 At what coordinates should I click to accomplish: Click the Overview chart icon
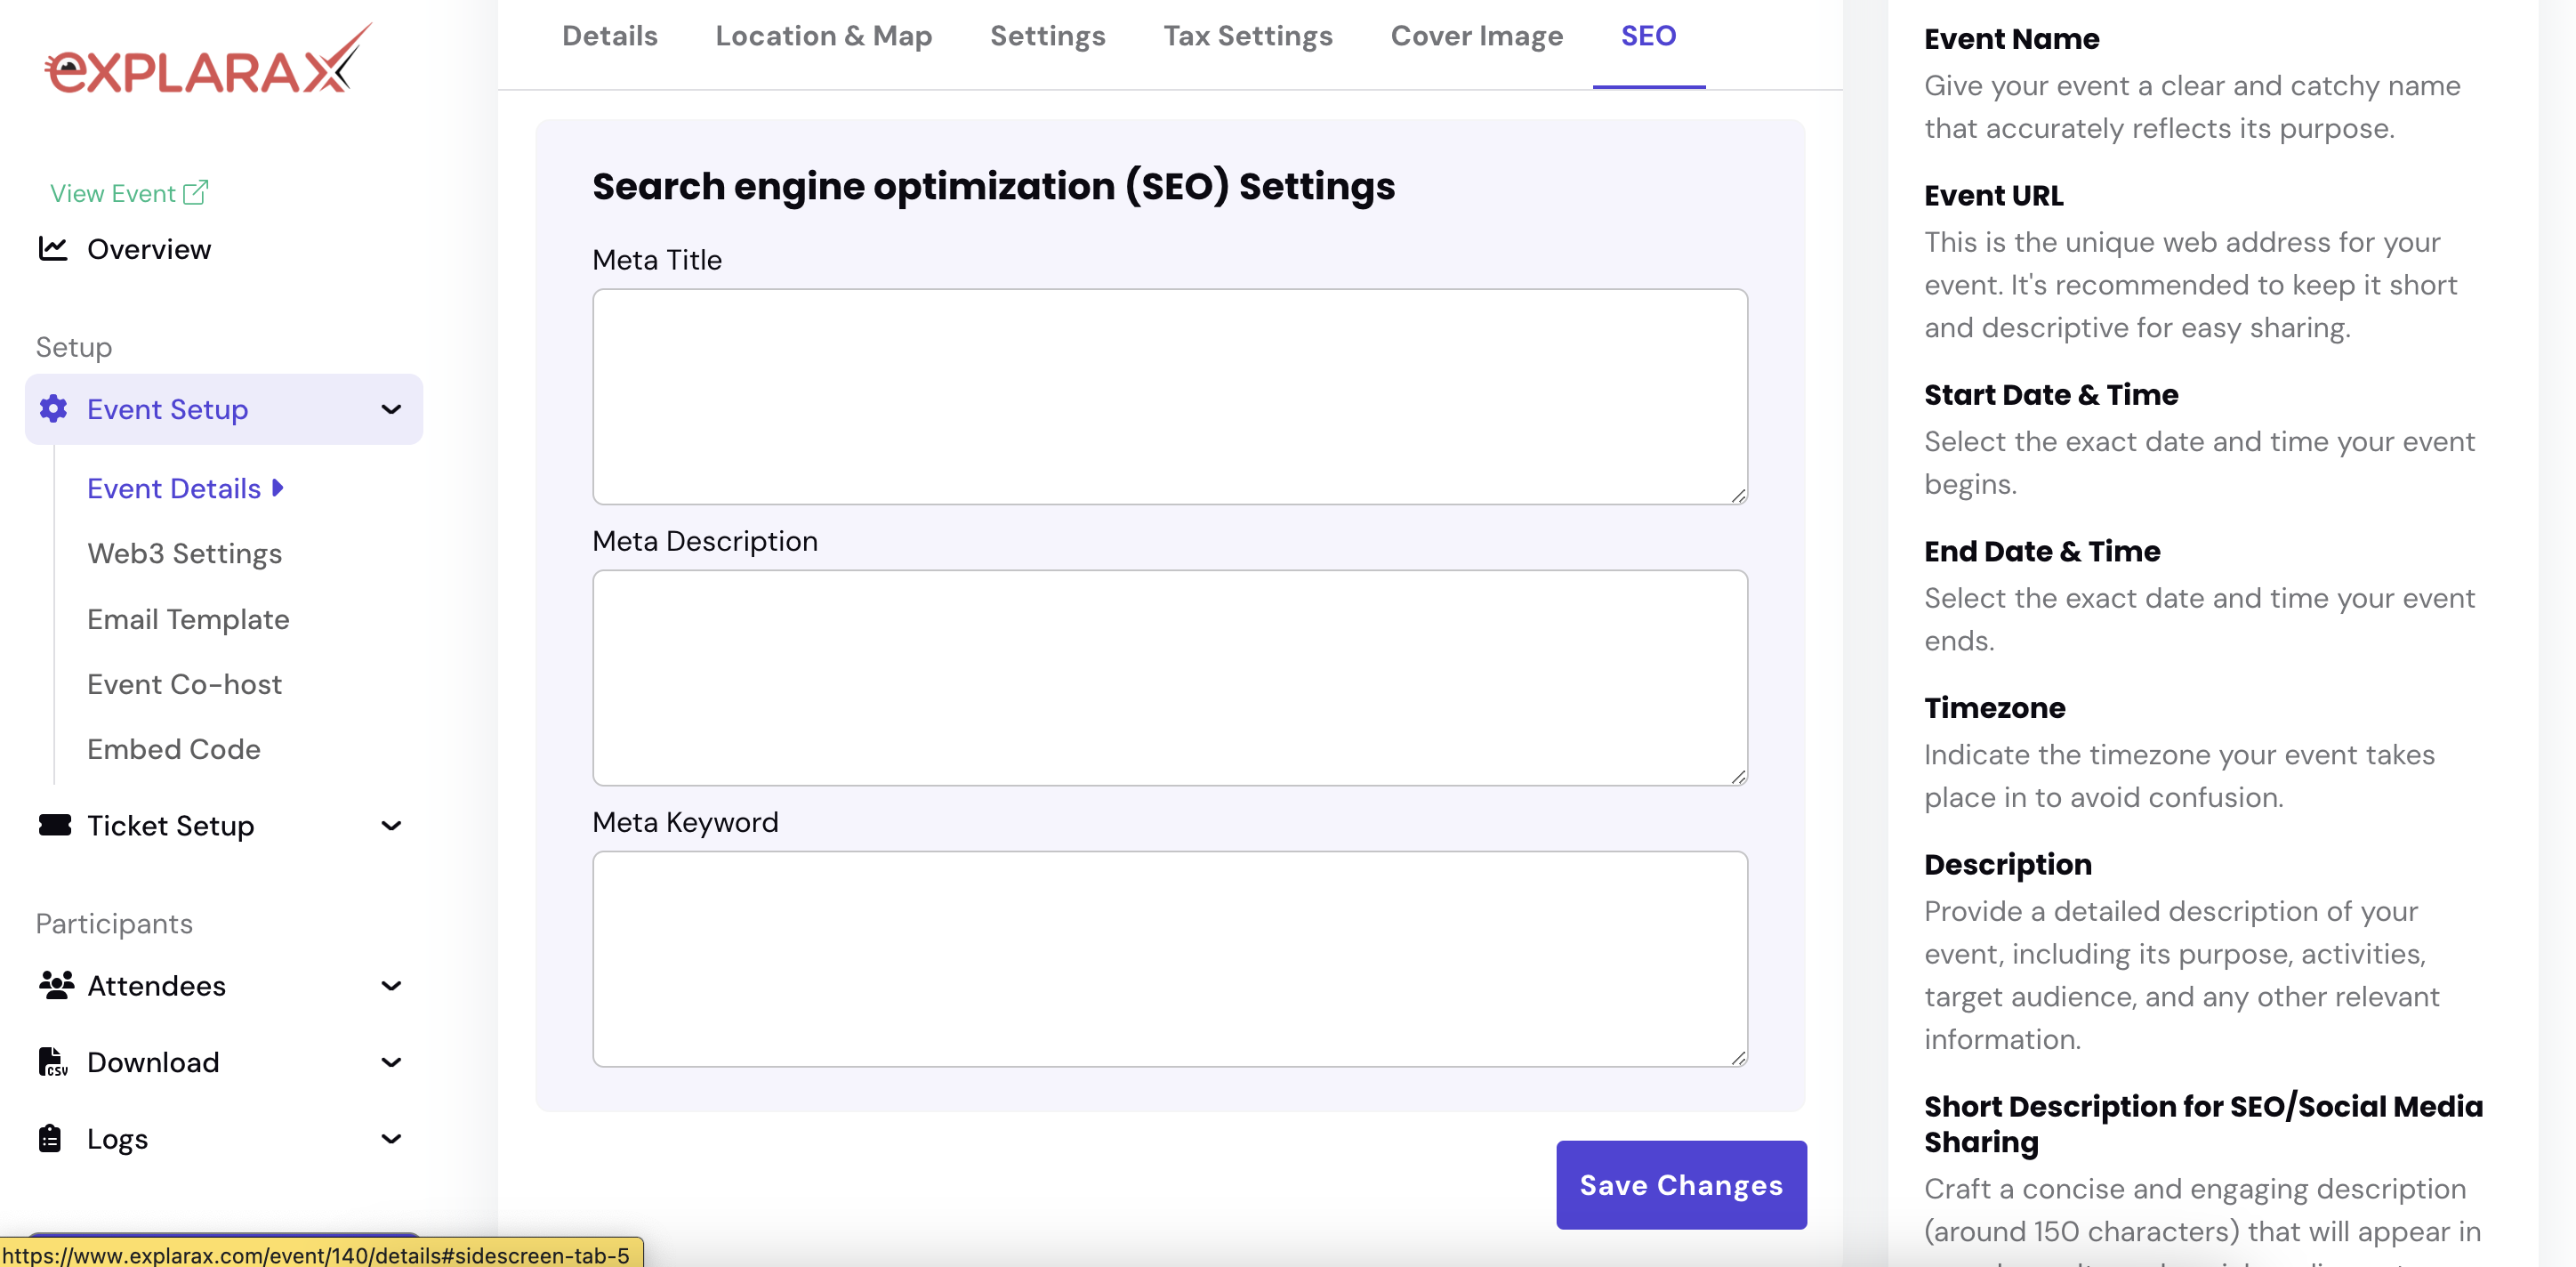[53, 248]
